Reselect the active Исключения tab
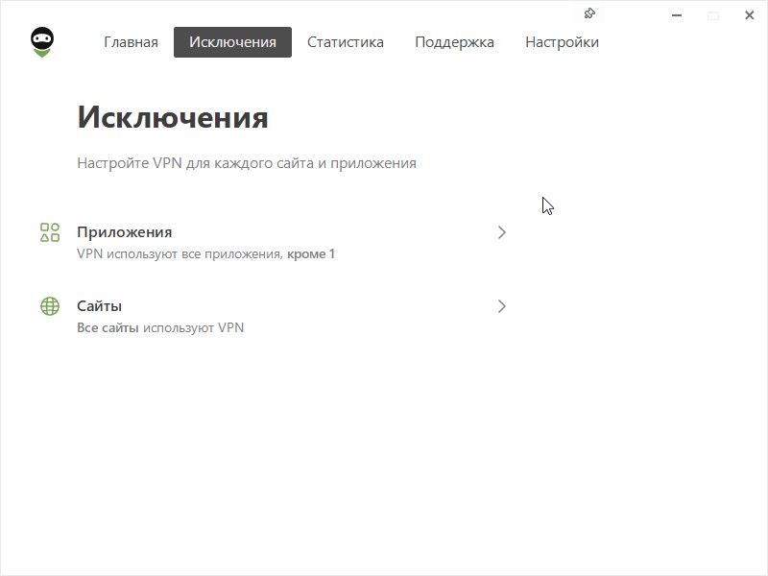The image size is (768, 576). coord(231,41)
